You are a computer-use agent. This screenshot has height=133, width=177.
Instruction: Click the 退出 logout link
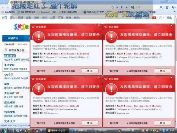tap(169, 18)
